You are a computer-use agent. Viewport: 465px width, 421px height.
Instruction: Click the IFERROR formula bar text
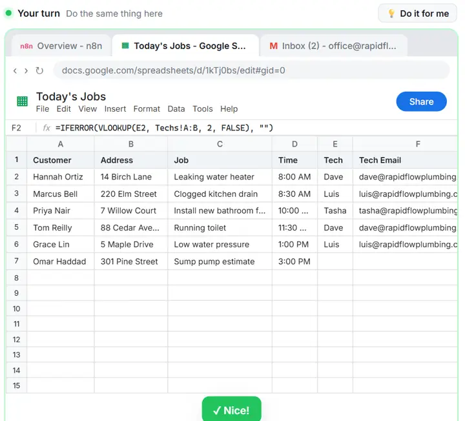tap(164, 128)
